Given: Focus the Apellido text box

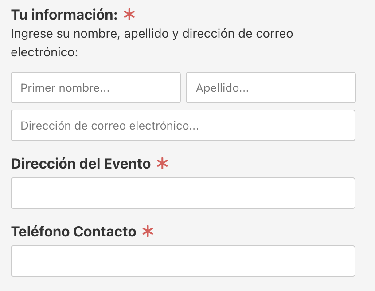Looking at the screenshot, I should tap(270, 88).
